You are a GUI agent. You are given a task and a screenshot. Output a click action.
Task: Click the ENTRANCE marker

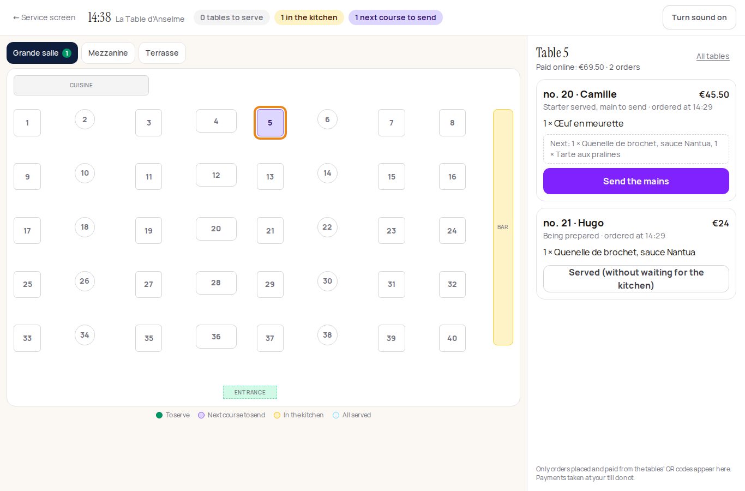[x=250, y=392]
